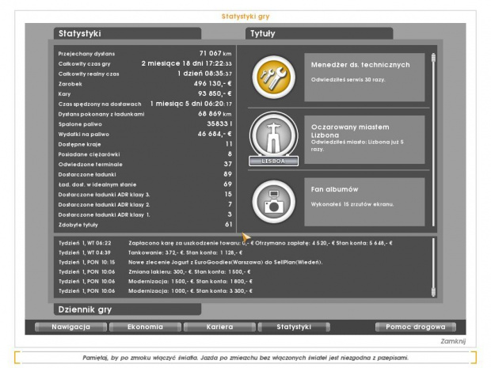Click the wrench and screwdriver achievement icon
Viewport: 491px width, 368px height.
(273, 77)
